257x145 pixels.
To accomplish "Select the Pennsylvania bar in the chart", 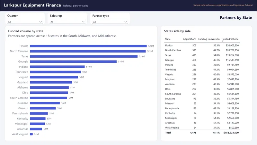I will point(39,113).
